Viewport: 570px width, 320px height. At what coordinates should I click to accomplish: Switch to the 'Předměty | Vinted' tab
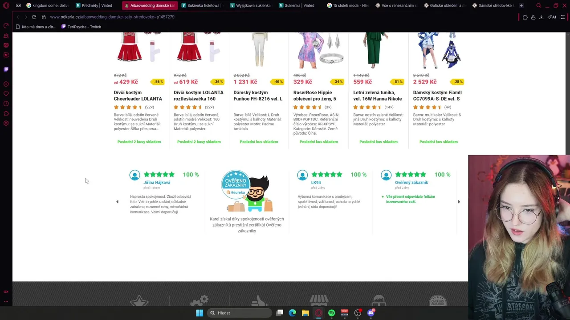click(96, 5)
